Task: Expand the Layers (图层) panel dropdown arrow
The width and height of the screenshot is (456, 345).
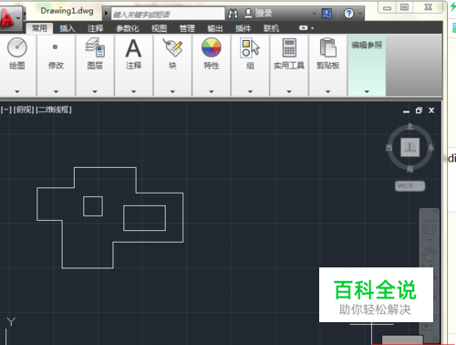Action: [x=95, y=91]
